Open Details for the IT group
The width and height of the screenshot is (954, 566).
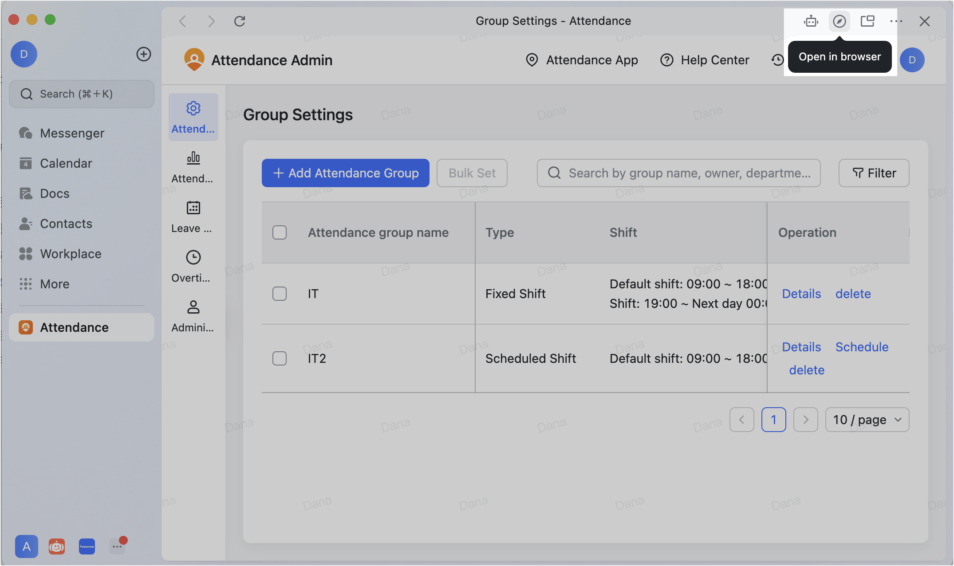pos(801,294)
